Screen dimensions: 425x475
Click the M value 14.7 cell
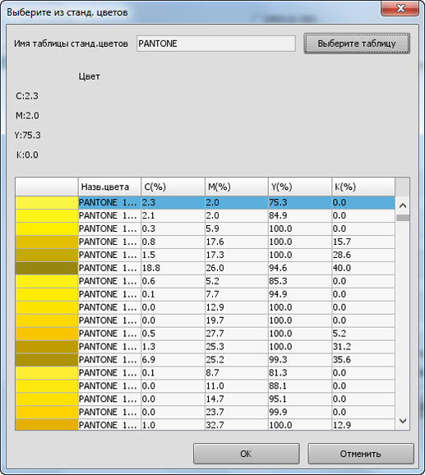coord(237,399)
